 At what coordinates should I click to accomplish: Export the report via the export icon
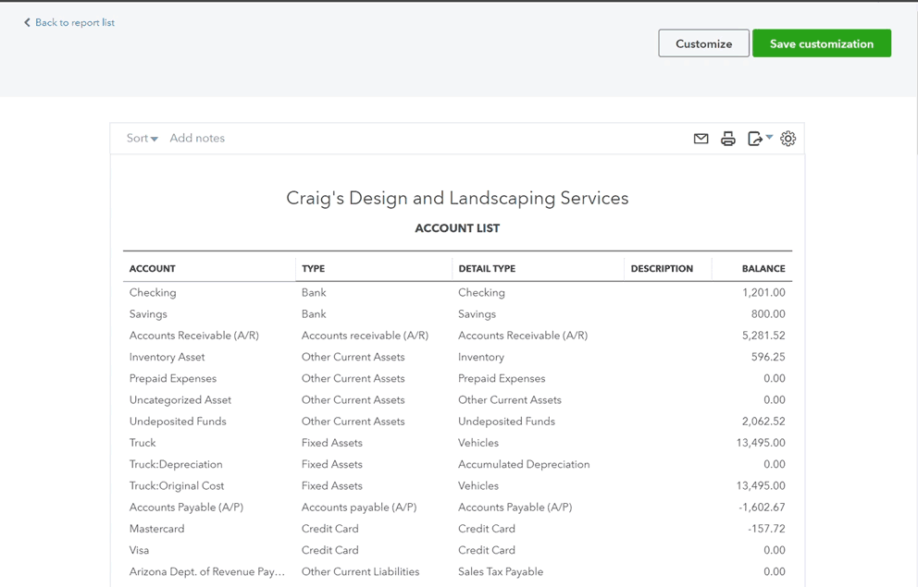coord(753,138)
